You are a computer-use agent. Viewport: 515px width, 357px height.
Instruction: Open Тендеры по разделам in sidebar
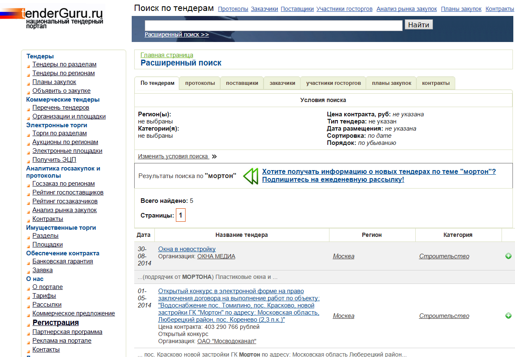pyautogui.click(x=64, y=64)
